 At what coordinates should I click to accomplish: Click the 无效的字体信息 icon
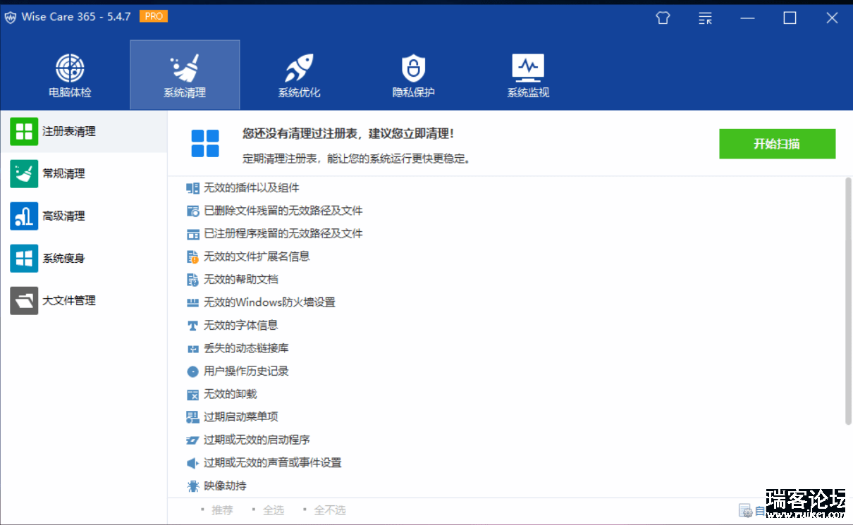pyautogui.click(x=192, y=326)
